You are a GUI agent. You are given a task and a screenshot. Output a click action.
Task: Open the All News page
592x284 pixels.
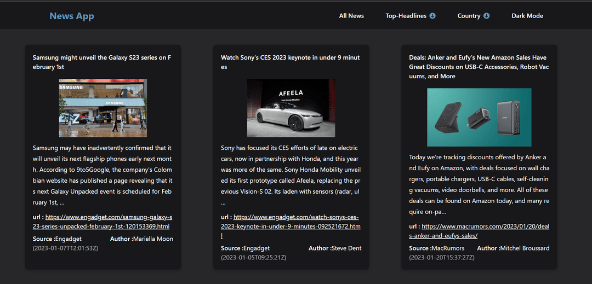point(351,16)
